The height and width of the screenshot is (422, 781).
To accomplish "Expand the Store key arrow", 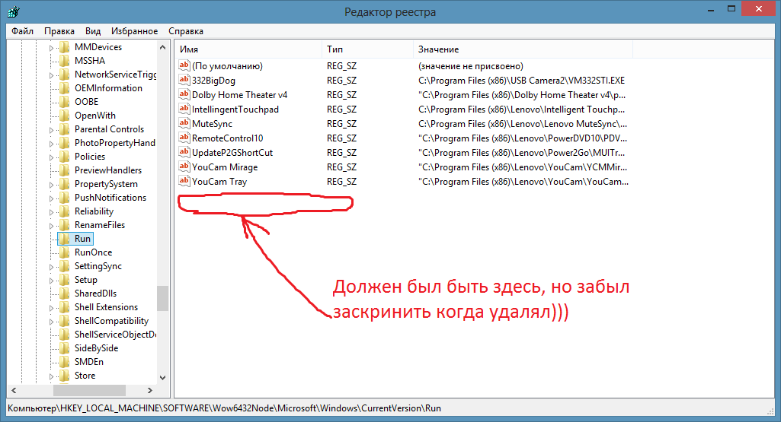I will coord(51,376).
